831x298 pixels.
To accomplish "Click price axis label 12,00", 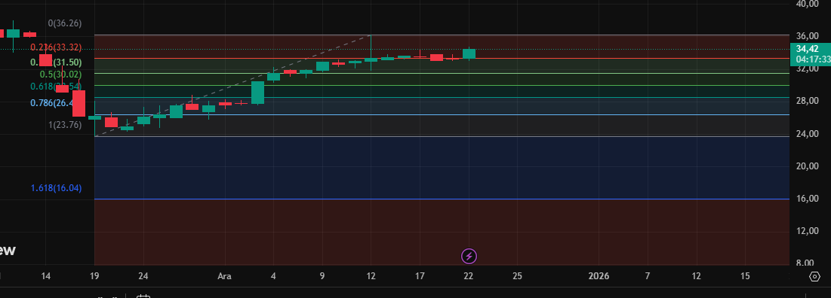I will [808, 232].
